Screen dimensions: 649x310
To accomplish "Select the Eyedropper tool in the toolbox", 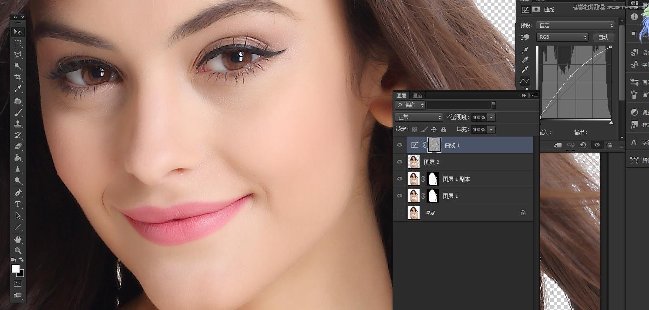I will [x=18, y=89].
